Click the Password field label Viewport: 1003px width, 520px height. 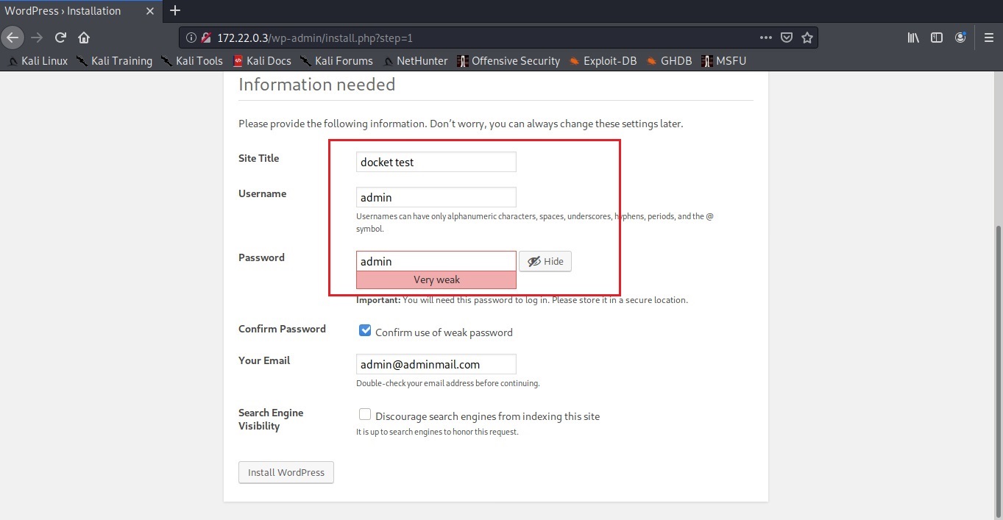pyautogui.click(x=261, y=257)
